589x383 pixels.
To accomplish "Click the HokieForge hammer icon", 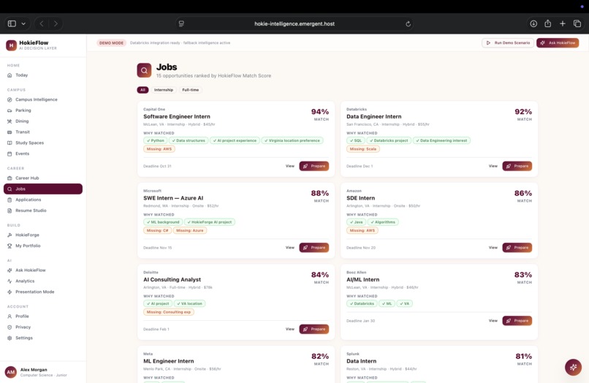I will 9,235.
